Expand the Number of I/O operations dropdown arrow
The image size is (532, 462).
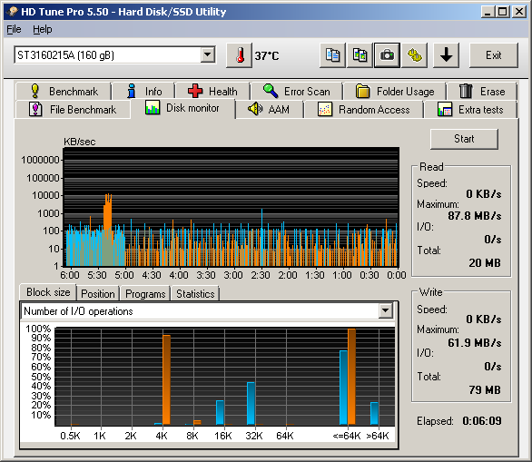(x=386, y=310)
